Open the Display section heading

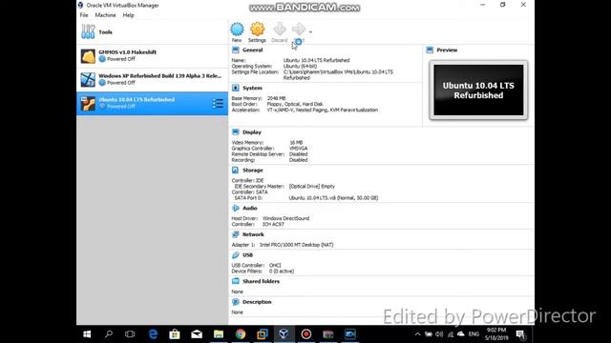(x=252, y=132)
